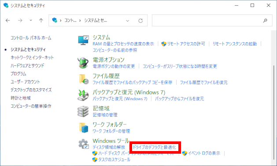The image size is (277, 166).
Task: Click the shield icon beside タスクのスケジュール
Action: pyautogui.click(x=95, y=160)
